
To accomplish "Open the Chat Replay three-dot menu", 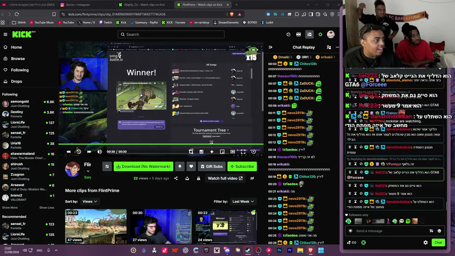I will (337, 47).
